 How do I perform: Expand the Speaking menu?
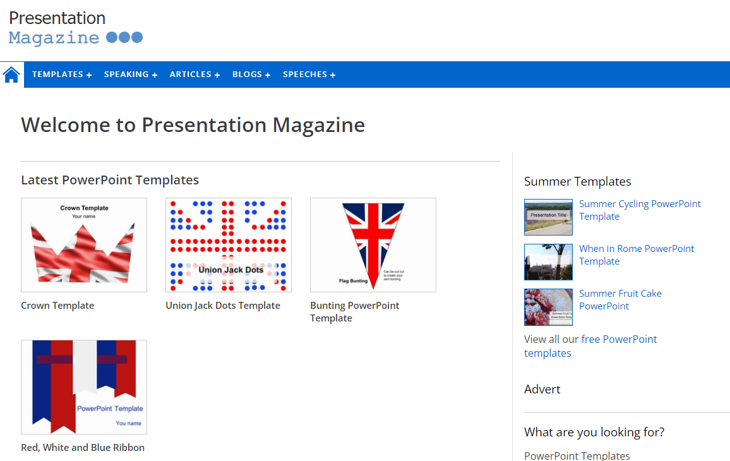[131, 75]
